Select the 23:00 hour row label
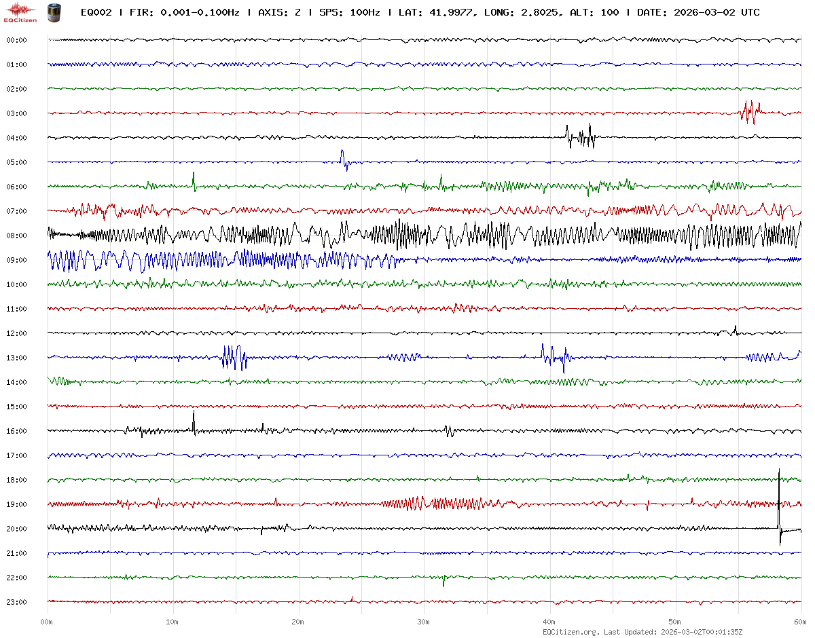 point(16,602)
